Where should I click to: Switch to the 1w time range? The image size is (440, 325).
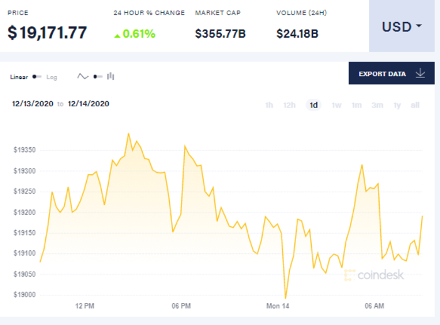[x=336, y=105]
